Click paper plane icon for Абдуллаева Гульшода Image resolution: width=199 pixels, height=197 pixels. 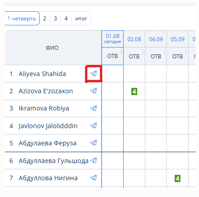(93, 160)
